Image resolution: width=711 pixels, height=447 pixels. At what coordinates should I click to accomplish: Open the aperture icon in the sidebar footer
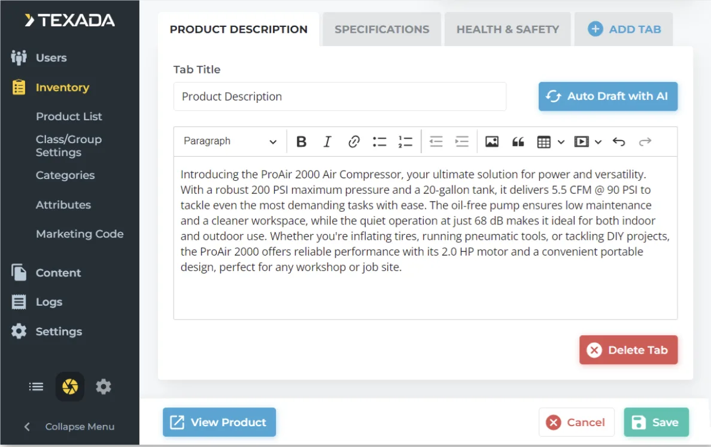[69, 387]
